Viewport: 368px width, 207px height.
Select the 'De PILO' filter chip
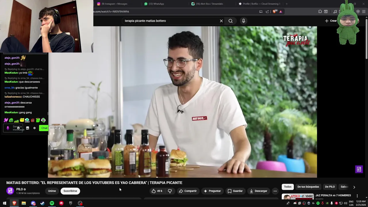pyautogui.click(x=330, y=187)
